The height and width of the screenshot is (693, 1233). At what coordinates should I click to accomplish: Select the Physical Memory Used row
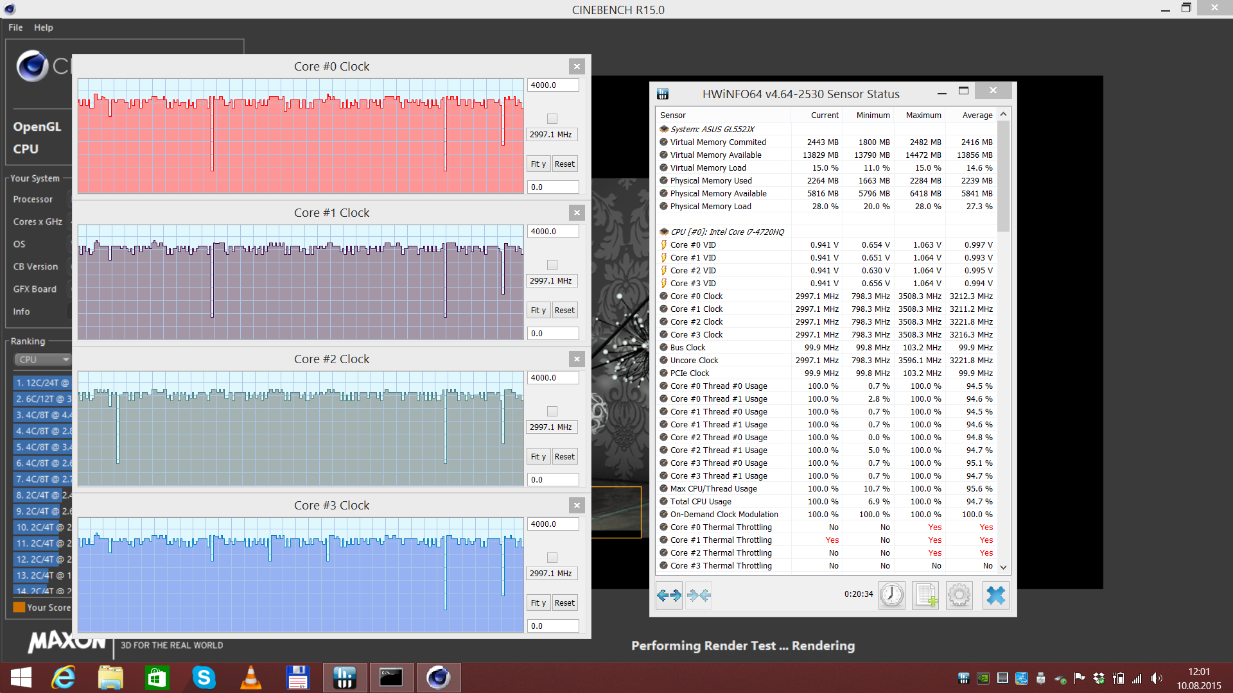[826, 181]
